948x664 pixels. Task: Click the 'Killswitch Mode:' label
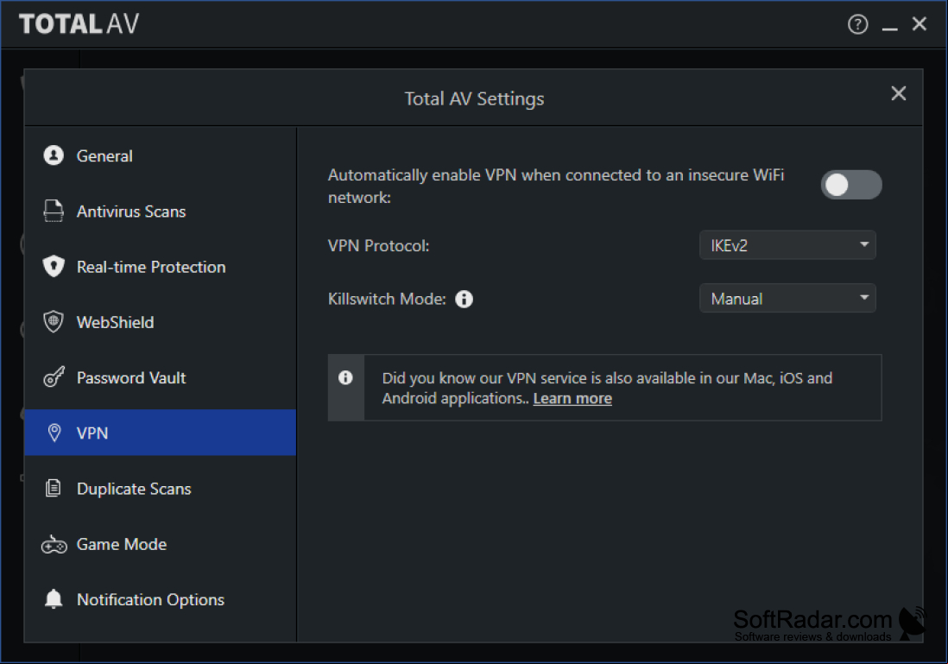coord(387,299)
